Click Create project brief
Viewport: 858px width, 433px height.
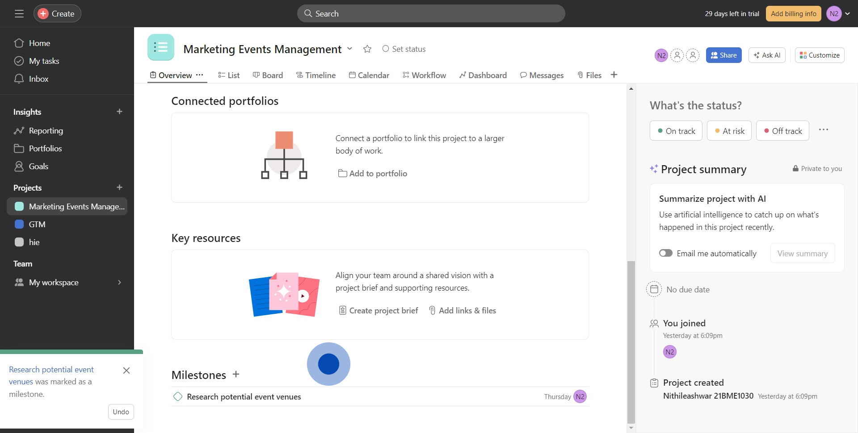[x=379, y=311]
